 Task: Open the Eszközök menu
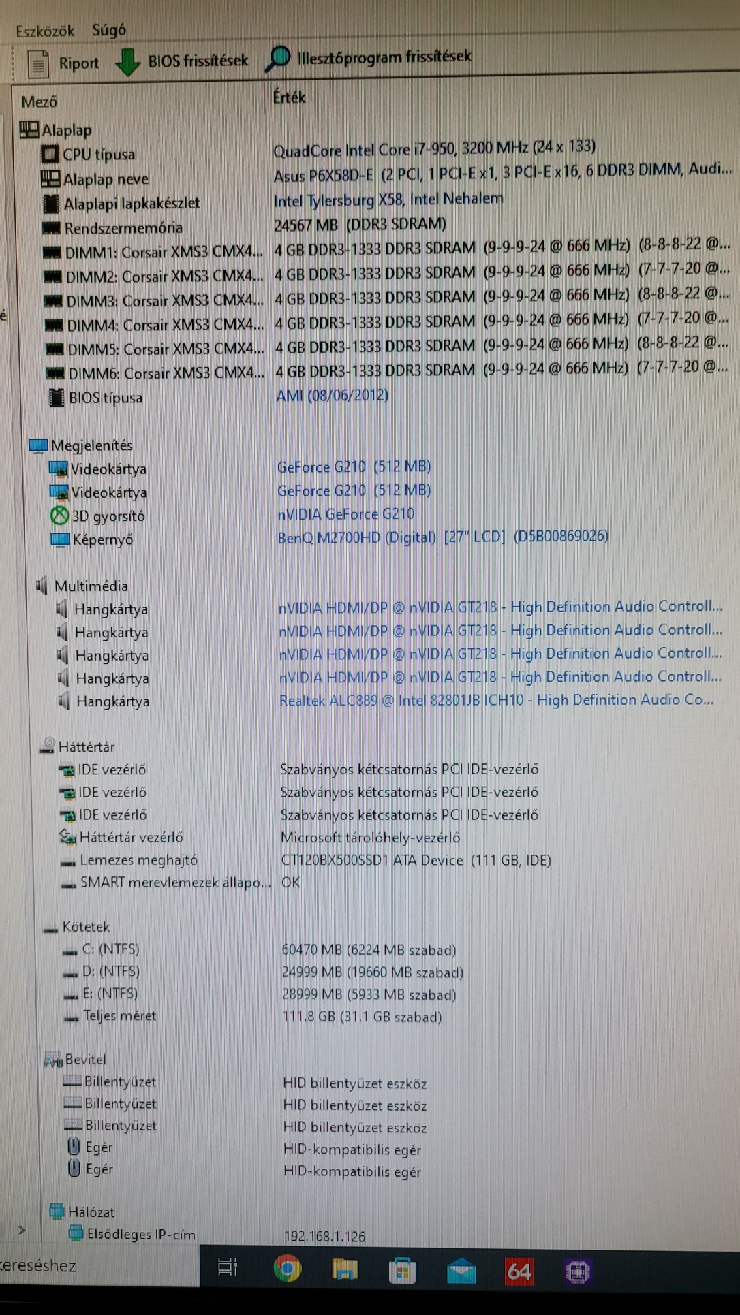[45, 31]
